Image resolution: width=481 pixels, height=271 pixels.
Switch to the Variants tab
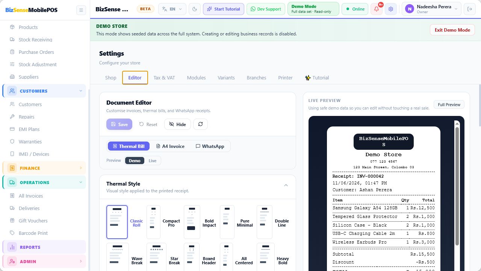click(226, 78)
